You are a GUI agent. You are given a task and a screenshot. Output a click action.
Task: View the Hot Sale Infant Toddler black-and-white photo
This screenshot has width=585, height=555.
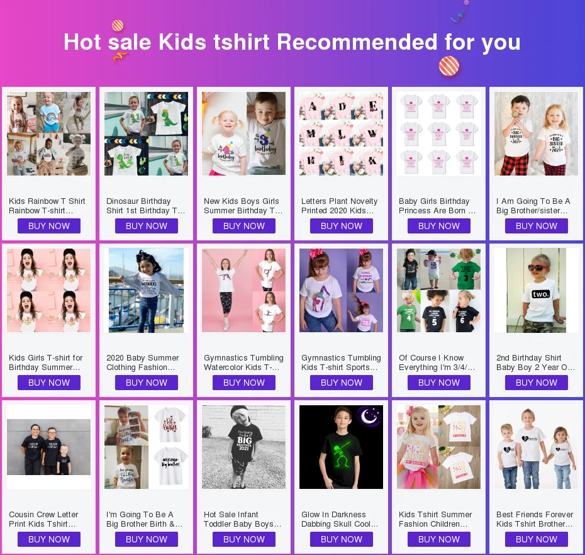244,447
